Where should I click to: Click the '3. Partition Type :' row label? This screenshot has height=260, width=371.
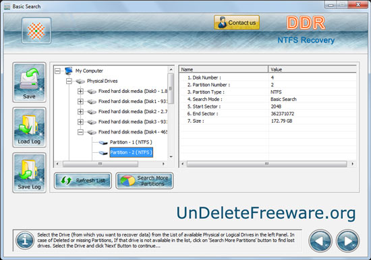[206, 92]
